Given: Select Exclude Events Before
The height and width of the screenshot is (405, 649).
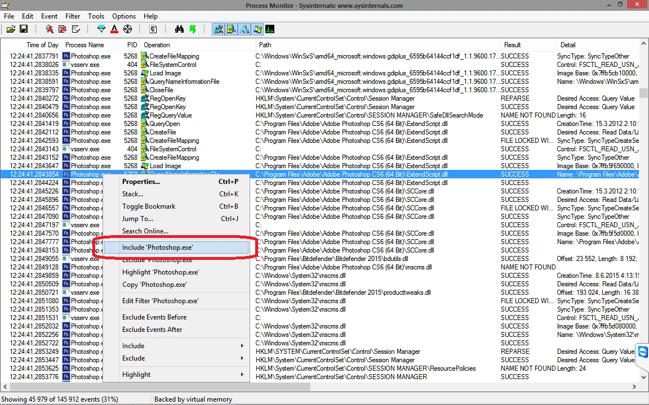Looking at the screenshot, I should point(176,317).
